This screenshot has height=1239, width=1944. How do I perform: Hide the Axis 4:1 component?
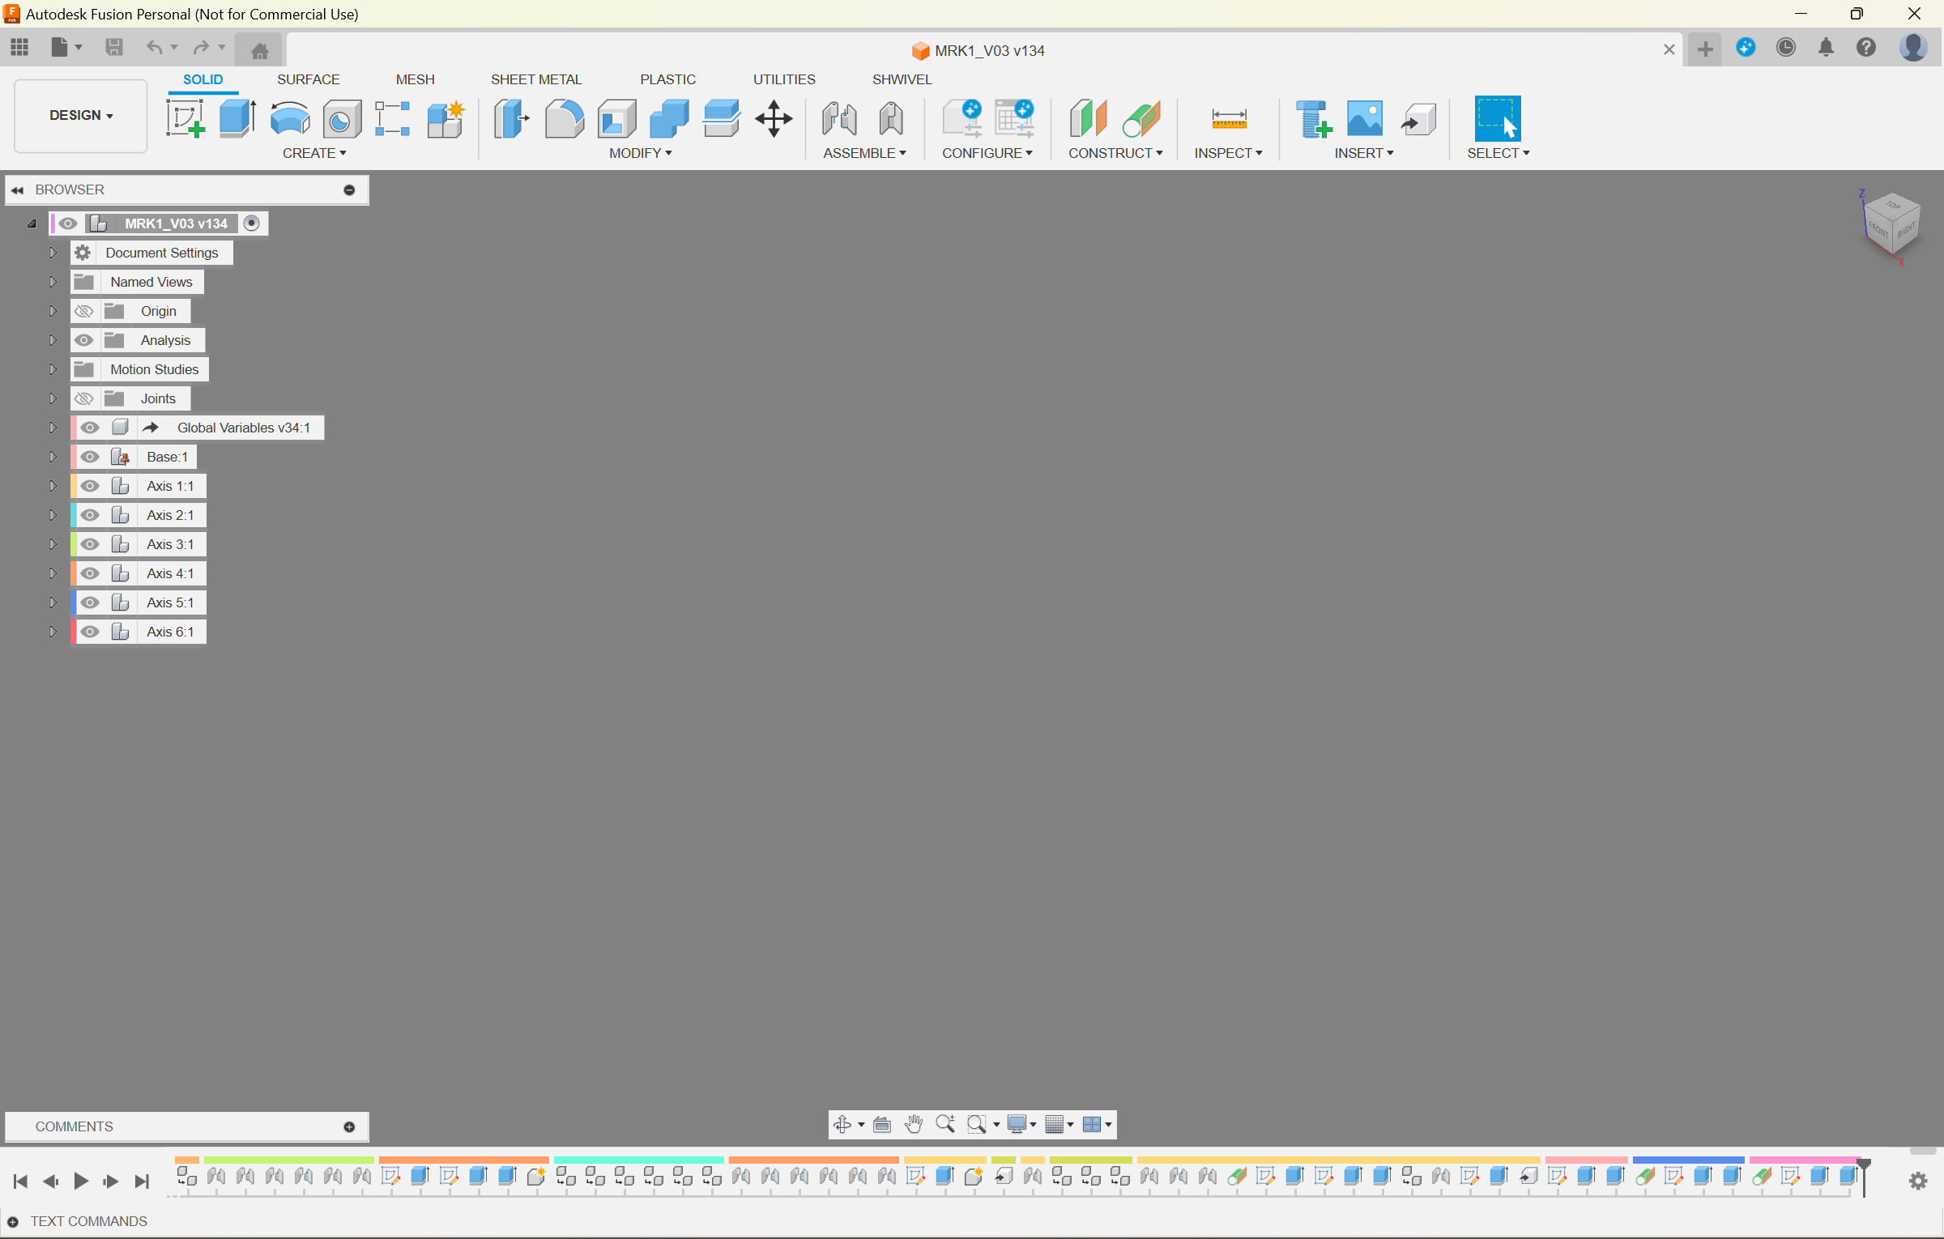(x=90, y=573)
